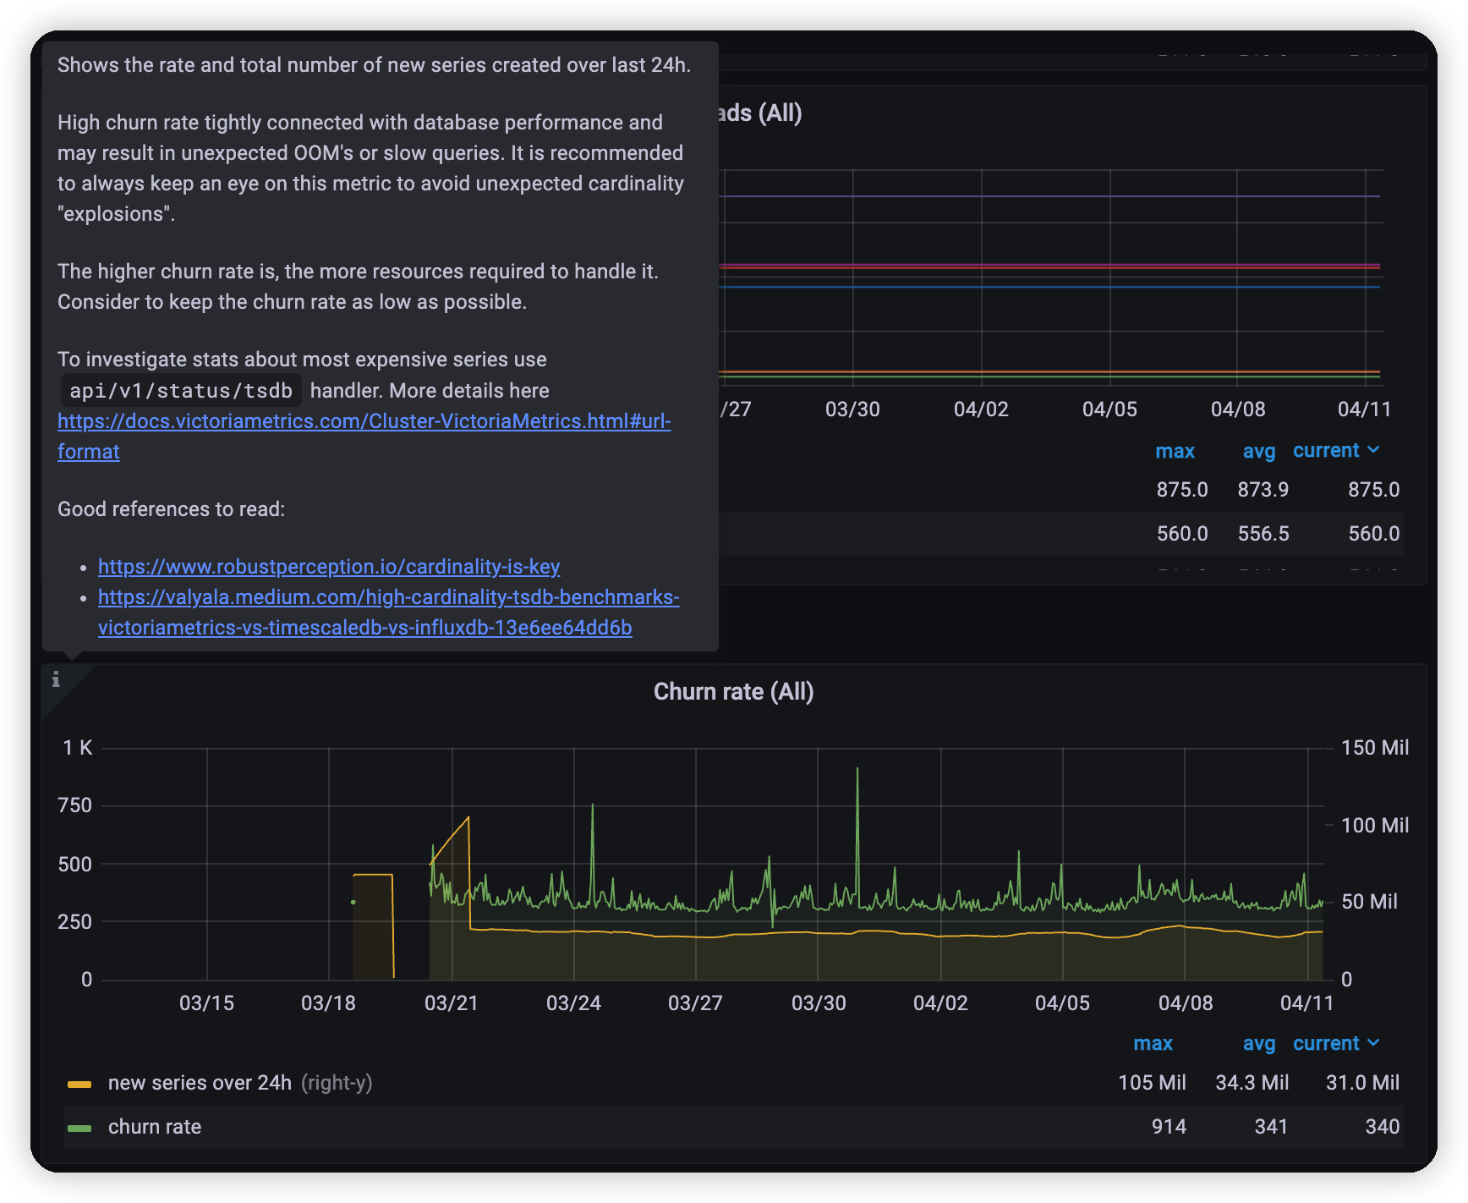This screenshot has height=1203, width=1468.
Task: Open the robustperception.io cardinality article
Action: (329, 567)
